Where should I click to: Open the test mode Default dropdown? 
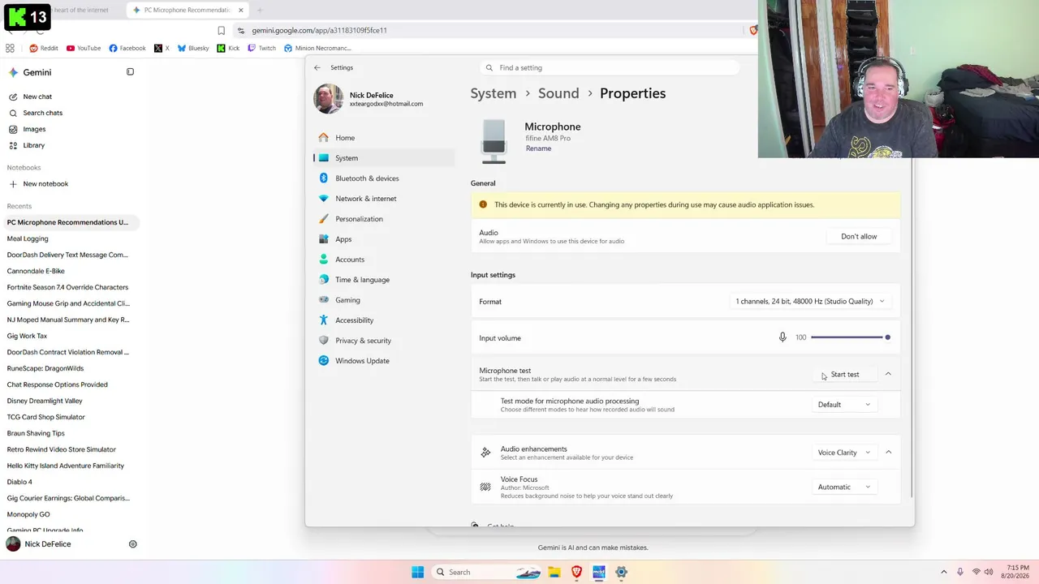click(843, 405)
